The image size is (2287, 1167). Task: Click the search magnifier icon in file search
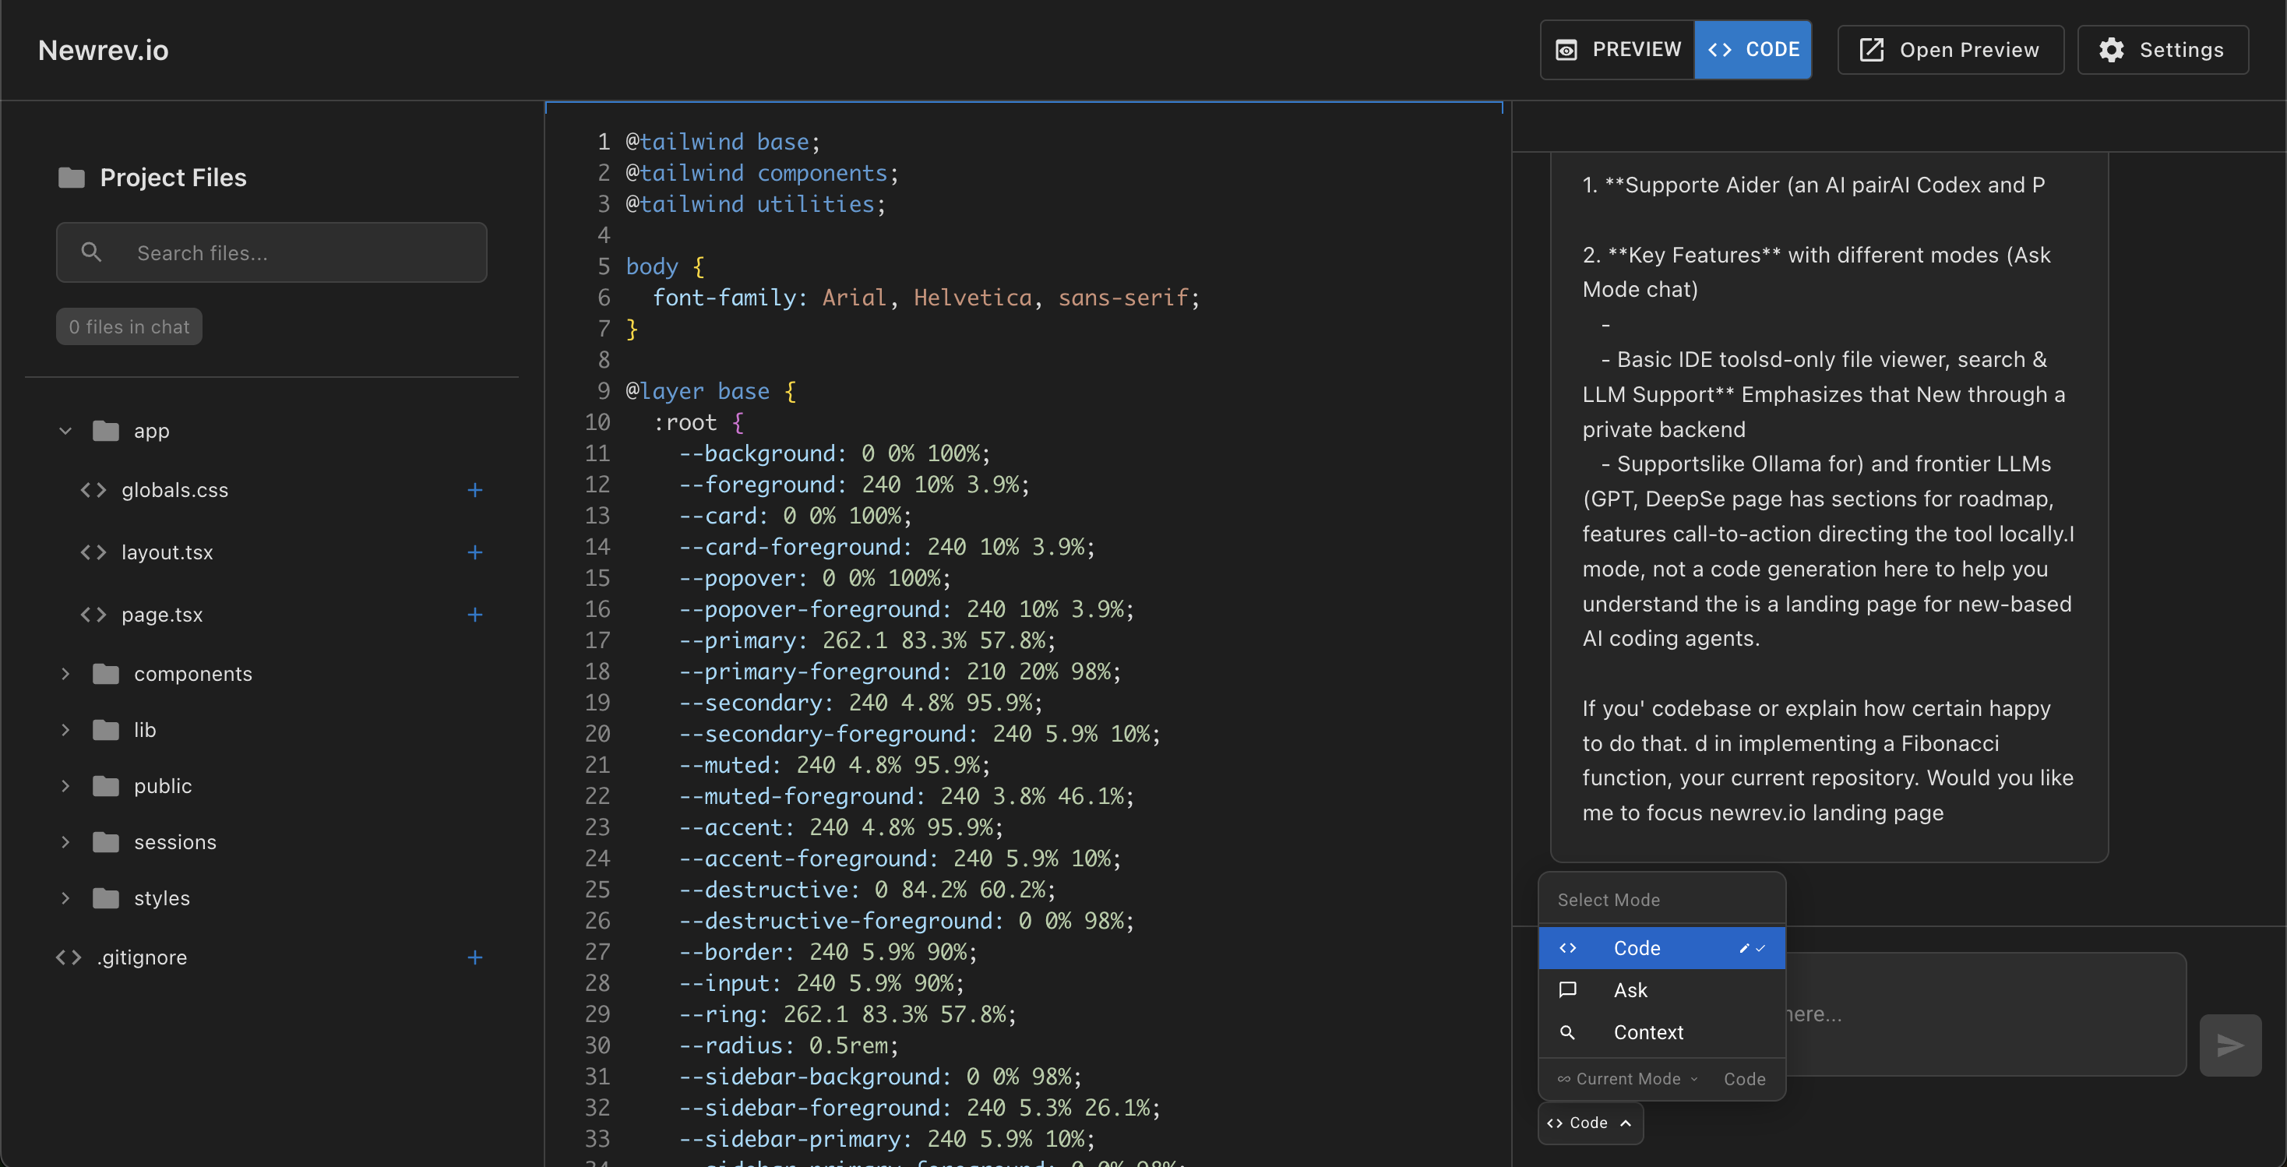click(x=90, y=252)
